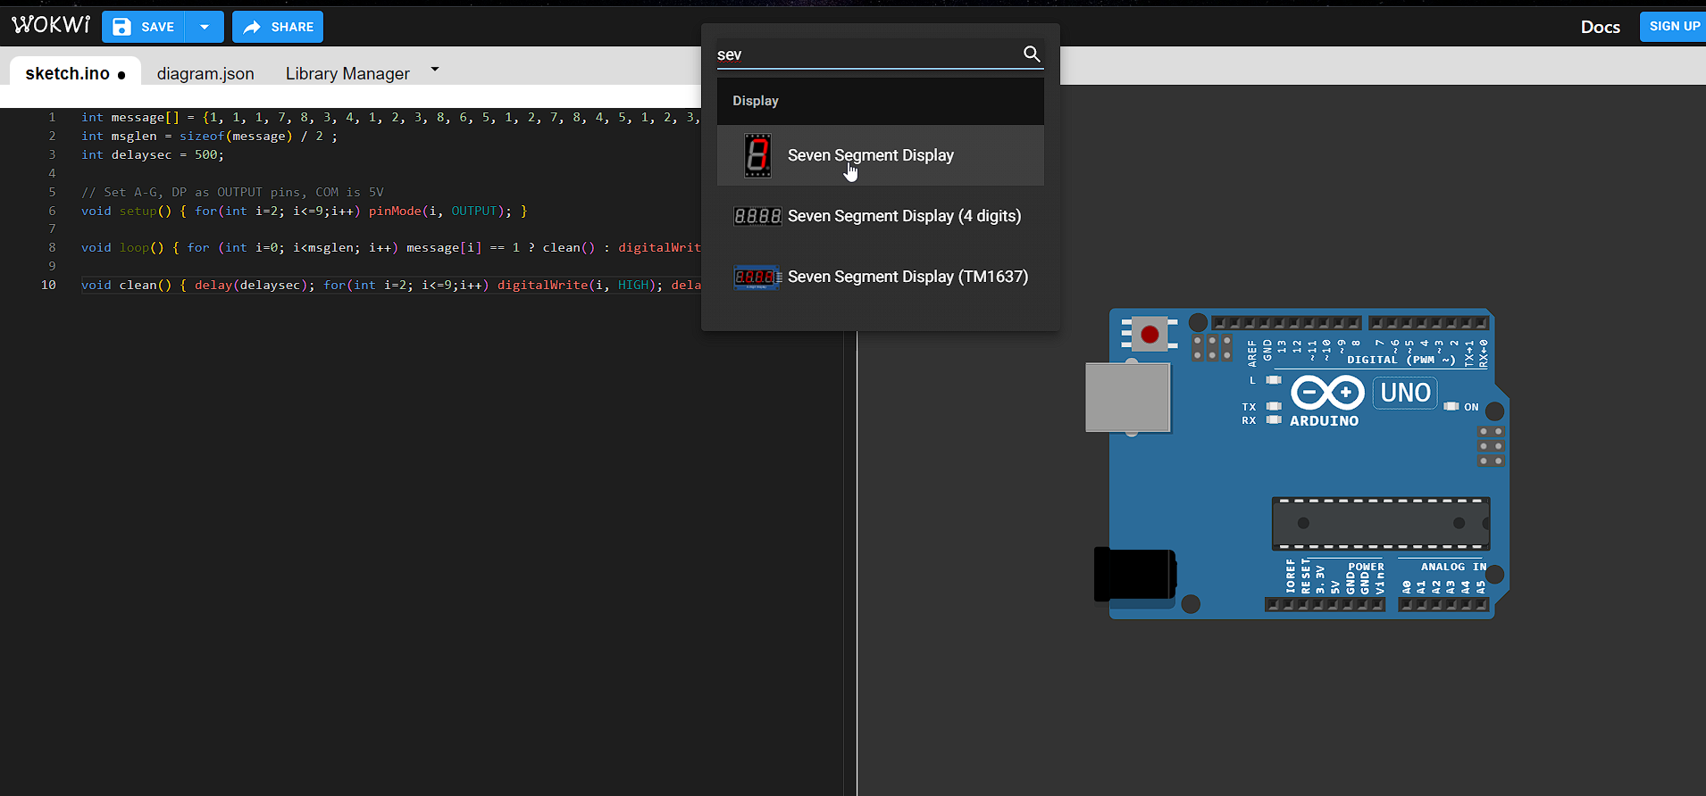Click the Arduino USB port
Viewport: 1706px width, 796px height.
pos(1127,397)
